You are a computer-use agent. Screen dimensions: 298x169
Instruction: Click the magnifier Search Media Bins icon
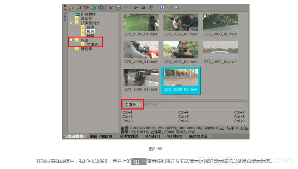177,8
